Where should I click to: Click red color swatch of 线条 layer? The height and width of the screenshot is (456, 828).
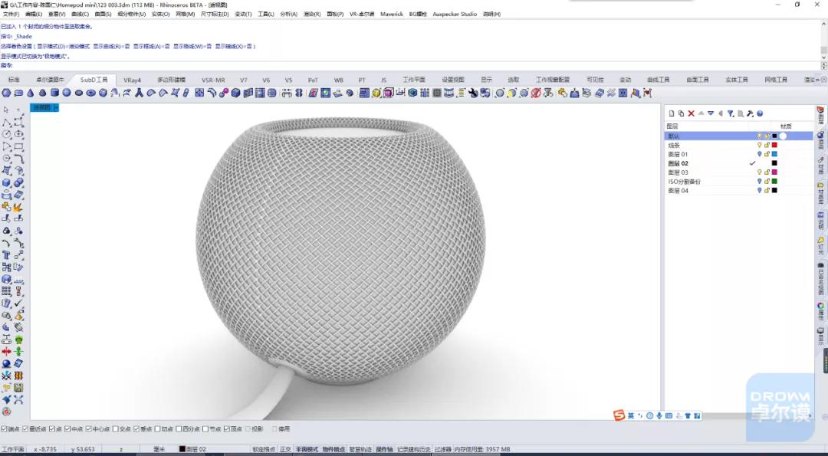(774, 145)
